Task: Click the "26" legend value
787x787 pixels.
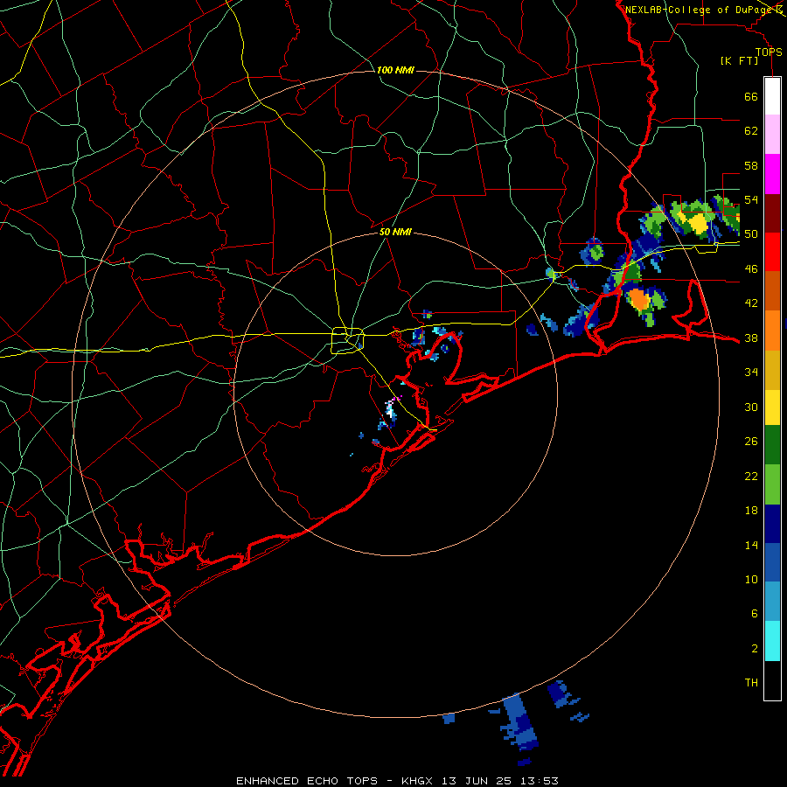Action: pyautogui.click(x=751, y=442)
